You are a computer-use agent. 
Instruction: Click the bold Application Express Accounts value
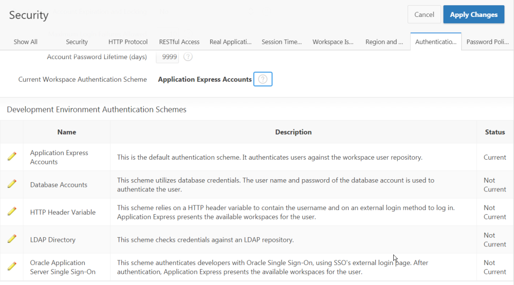tap(205, 79)
